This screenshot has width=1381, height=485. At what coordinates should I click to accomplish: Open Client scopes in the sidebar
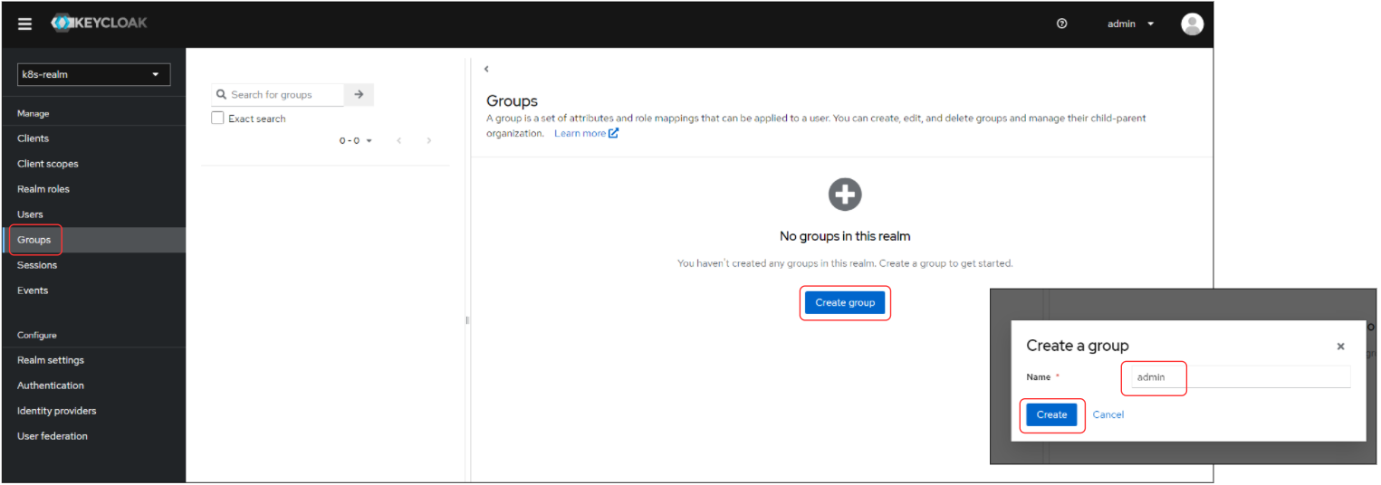93,164
